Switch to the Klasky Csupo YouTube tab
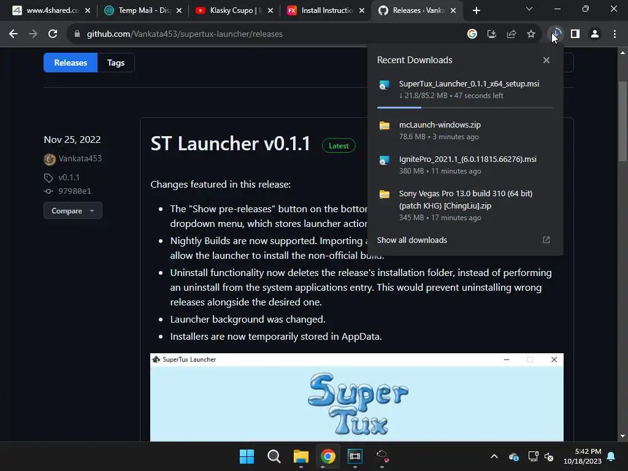628x471 pixels. tap(234, 10)
